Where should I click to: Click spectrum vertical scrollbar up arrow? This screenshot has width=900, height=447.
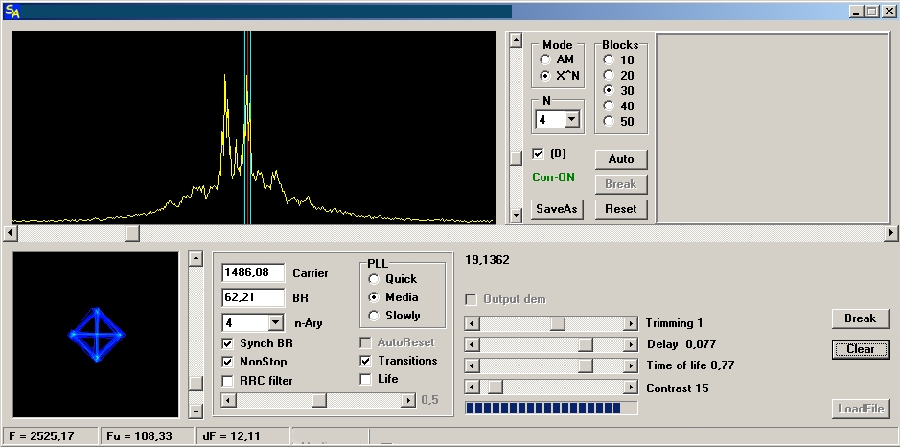point(516,40)
